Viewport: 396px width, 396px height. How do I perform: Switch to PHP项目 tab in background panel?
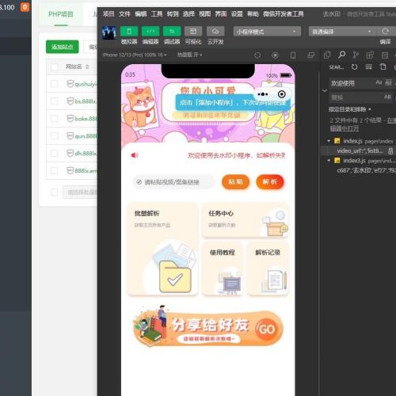(61, 14)
